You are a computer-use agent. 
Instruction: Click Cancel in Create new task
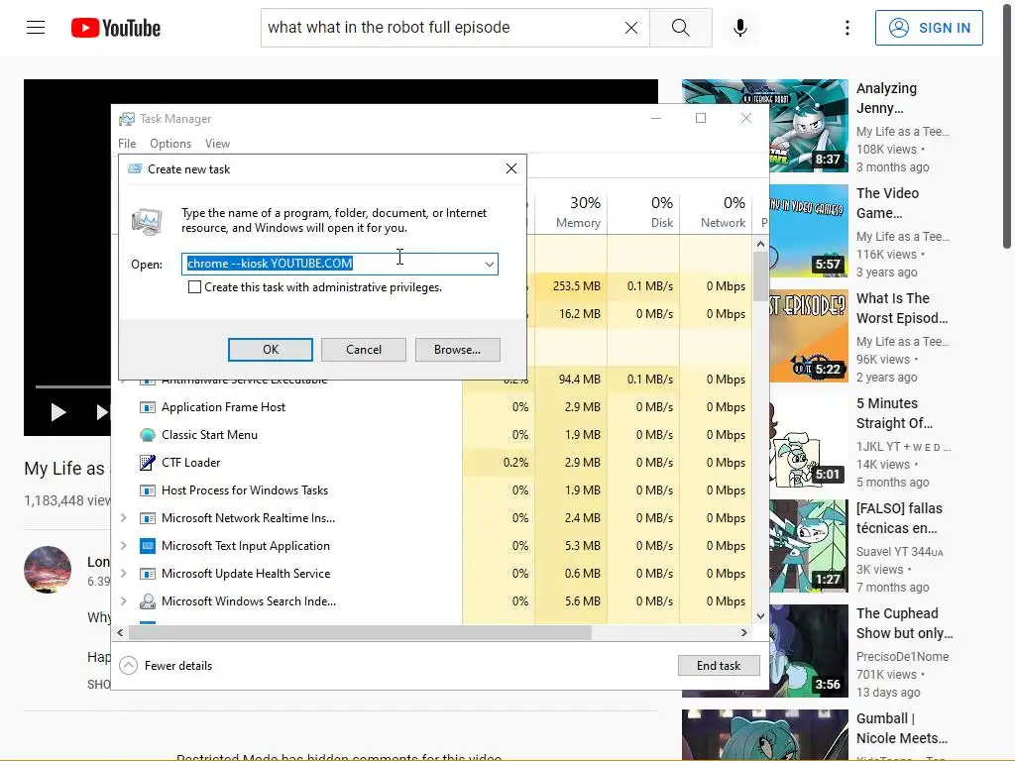(364, 350)
